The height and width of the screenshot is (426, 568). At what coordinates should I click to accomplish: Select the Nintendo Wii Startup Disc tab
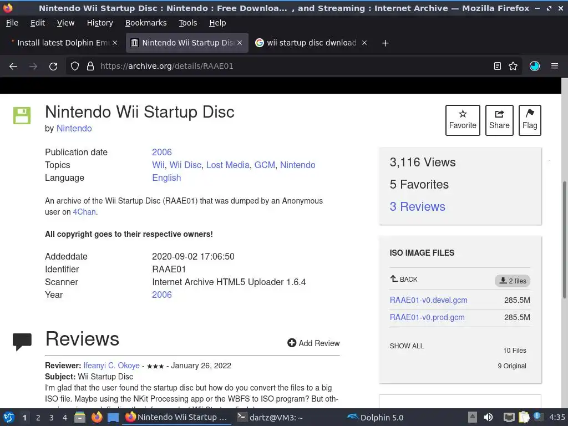(187, 43)
